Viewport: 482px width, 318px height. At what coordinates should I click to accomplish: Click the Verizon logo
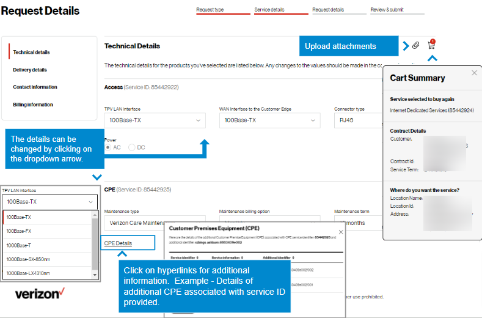40,294
